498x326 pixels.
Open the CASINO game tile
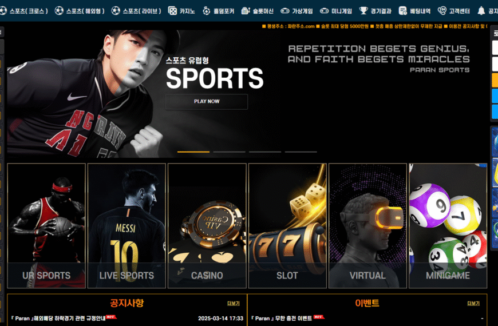(207, 226)
